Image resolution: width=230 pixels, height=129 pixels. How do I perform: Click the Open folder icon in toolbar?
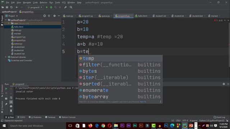pyautogui.click(x=3, y=7)
